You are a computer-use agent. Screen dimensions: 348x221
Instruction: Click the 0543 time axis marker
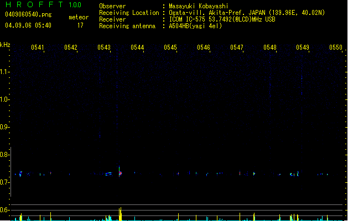pos(104,48)
